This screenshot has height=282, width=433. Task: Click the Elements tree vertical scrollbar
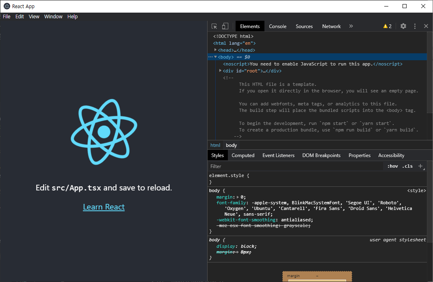[x=429, y=72]
